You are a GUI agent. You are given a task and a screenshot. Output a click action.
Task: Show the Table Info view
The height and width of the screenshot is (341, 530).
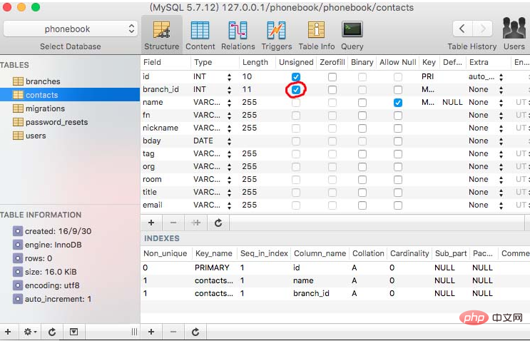click(x=317, y=35)
